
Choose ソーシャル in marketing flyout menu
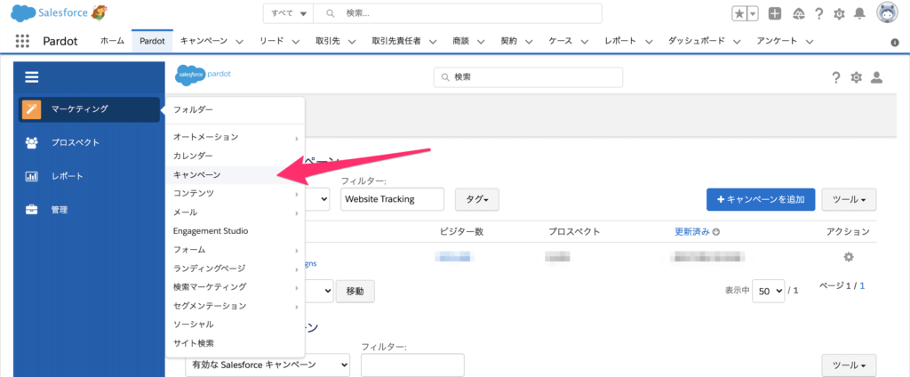[x=235, y=325]
